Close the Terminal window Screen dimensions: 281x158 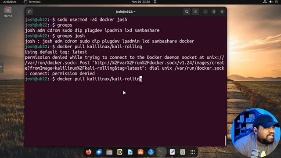tap(222, 12)
